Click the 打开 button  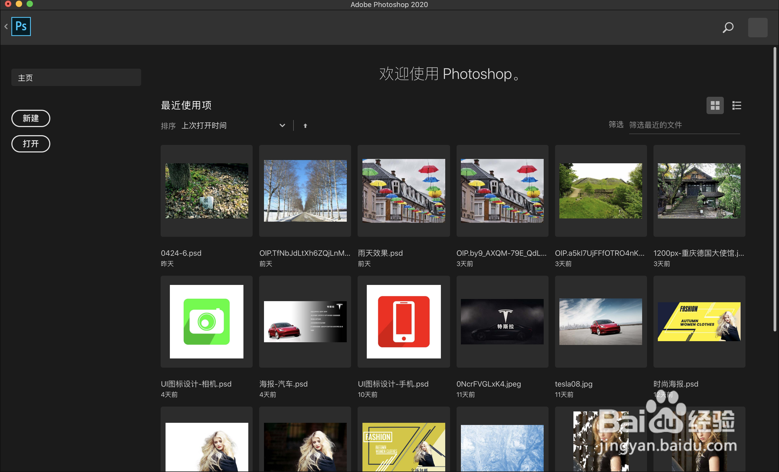31,144
